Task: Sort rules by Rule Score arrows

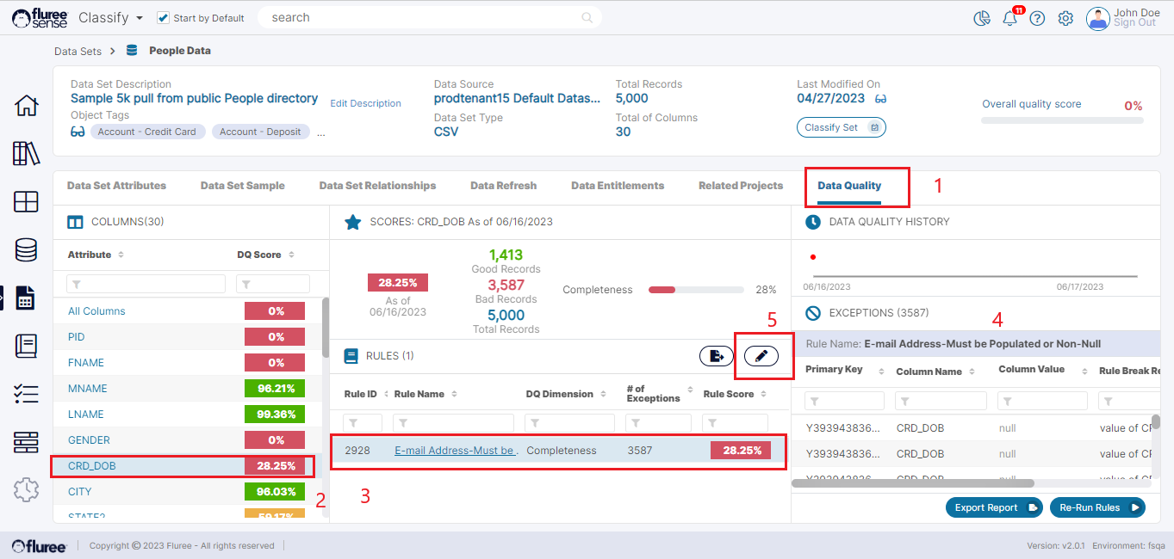Action: [x=763, y=395]
